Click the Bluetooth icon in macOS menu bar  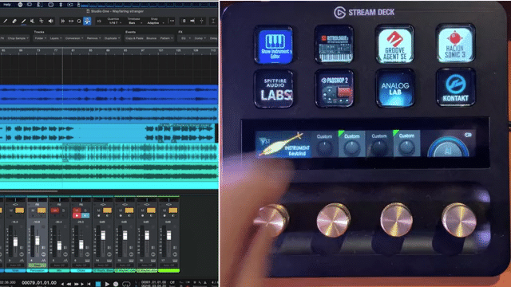click(61, 5)
